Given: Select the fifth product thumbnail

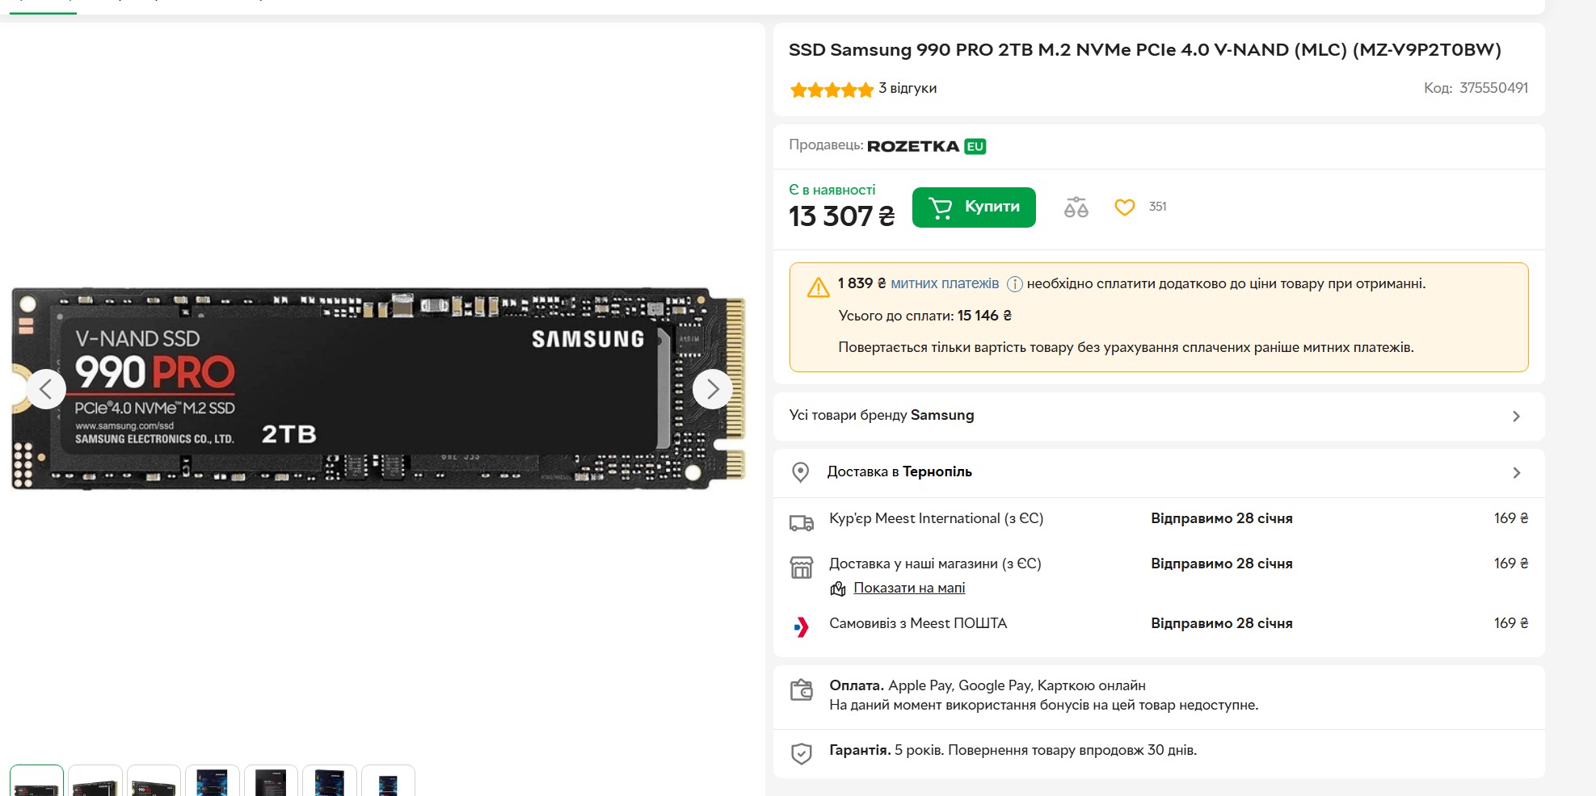Looking at the screenshot, I should click(271, 781).
